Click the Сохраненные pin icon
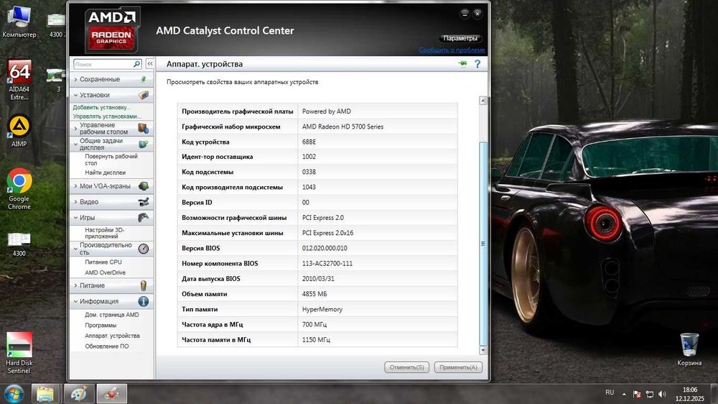718x404 pixels. [144, 79]
